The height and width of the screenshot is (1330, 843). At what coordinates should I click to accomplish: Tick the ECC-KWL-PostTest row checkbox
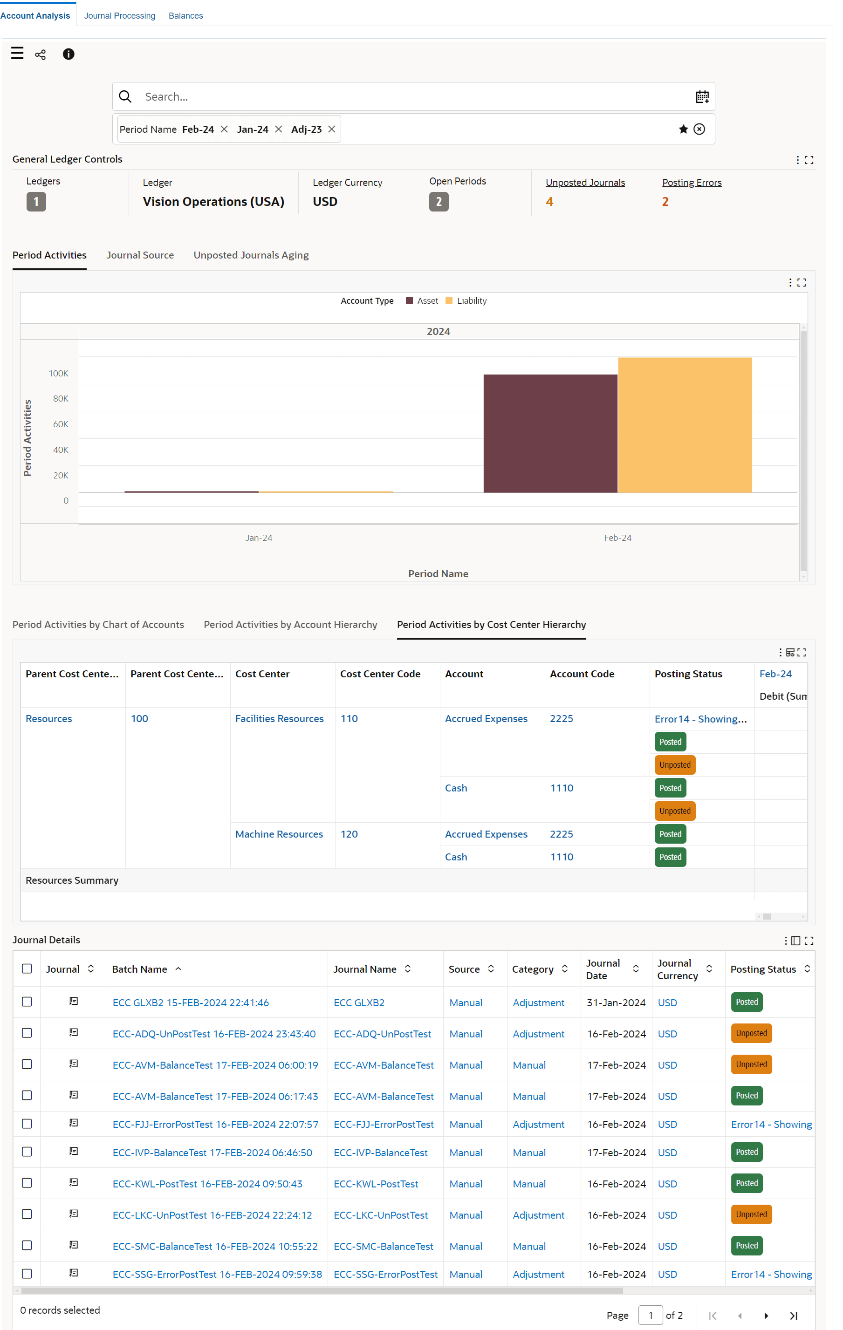(x=27, y=1182)
